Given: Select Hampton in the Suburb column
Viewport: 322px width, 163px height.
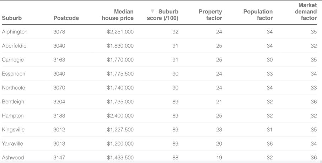Looking at the screenshot, I should [x=13, y=116].
